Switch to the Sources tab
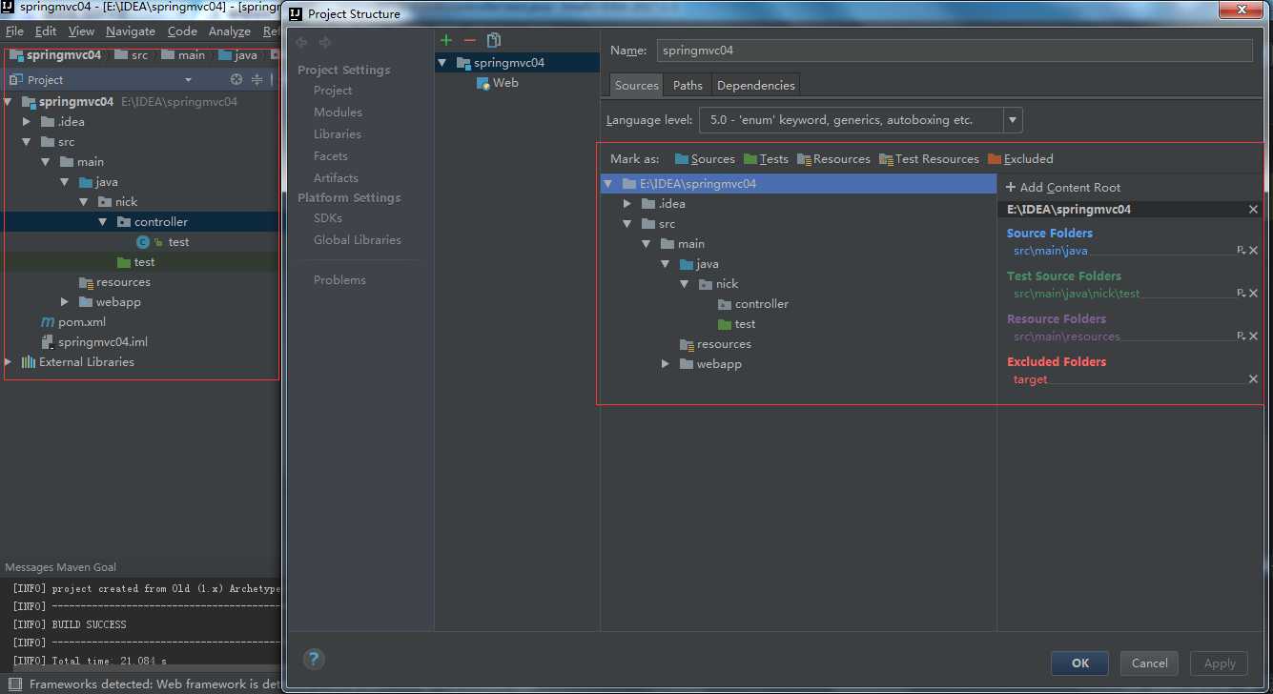1273x694 pixels. pyautogui.click(x=636, y=85)
